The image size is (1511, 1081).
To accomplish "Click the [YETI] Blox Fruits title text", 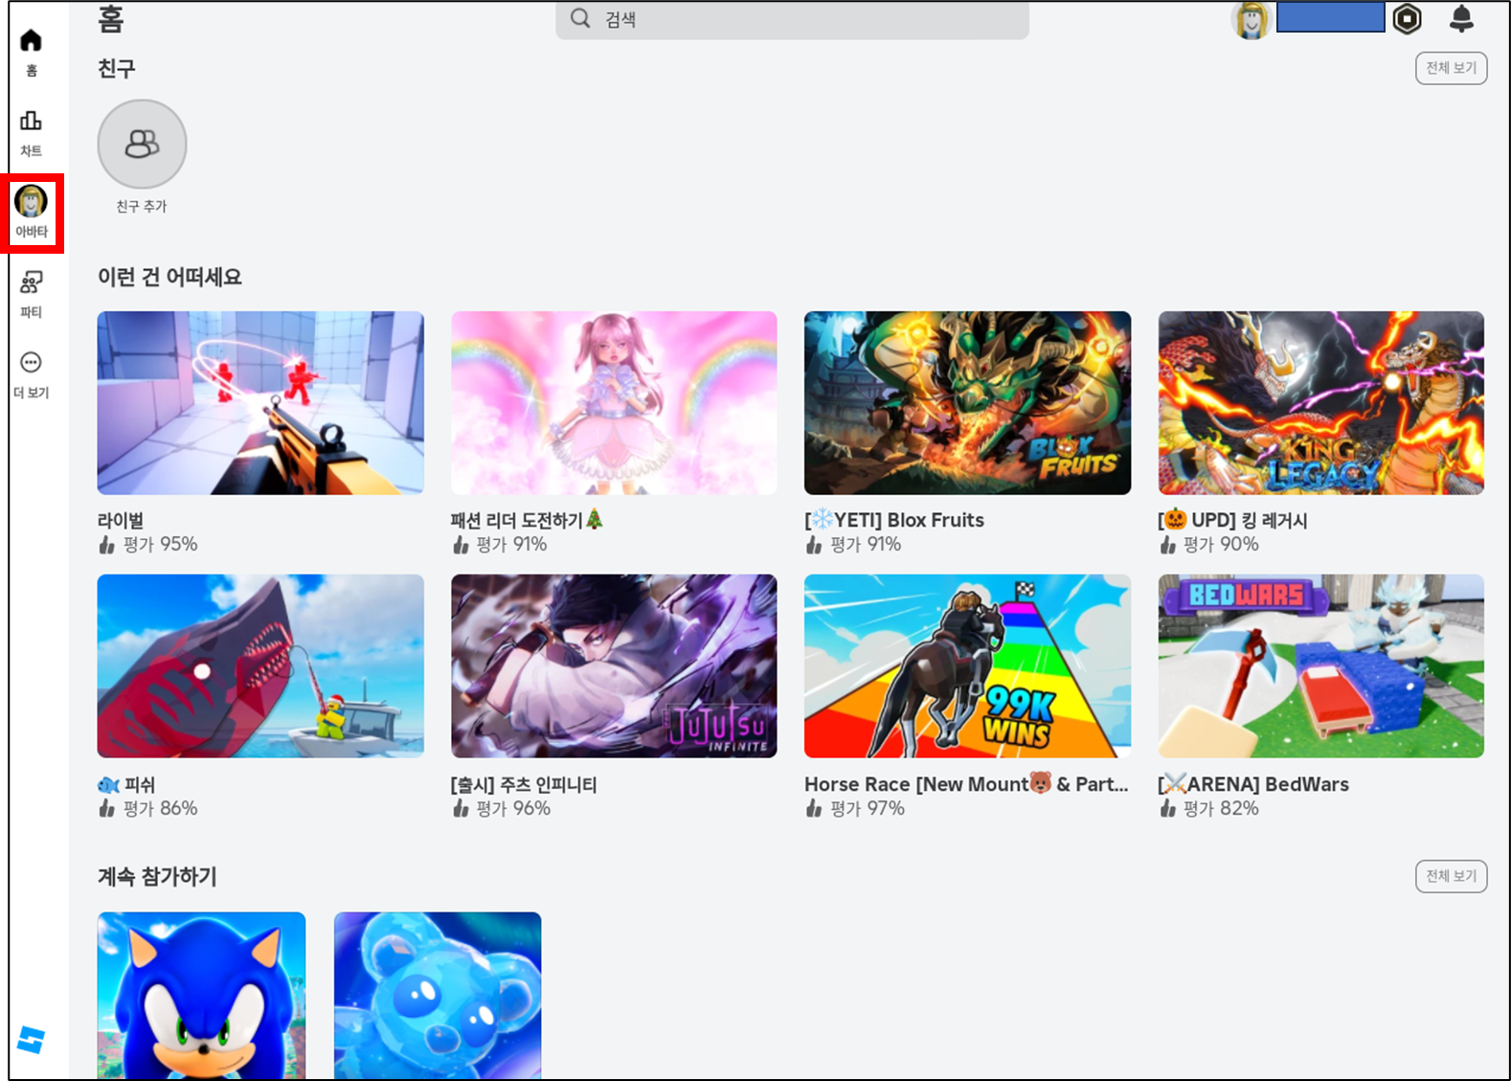I will point(894,520).
